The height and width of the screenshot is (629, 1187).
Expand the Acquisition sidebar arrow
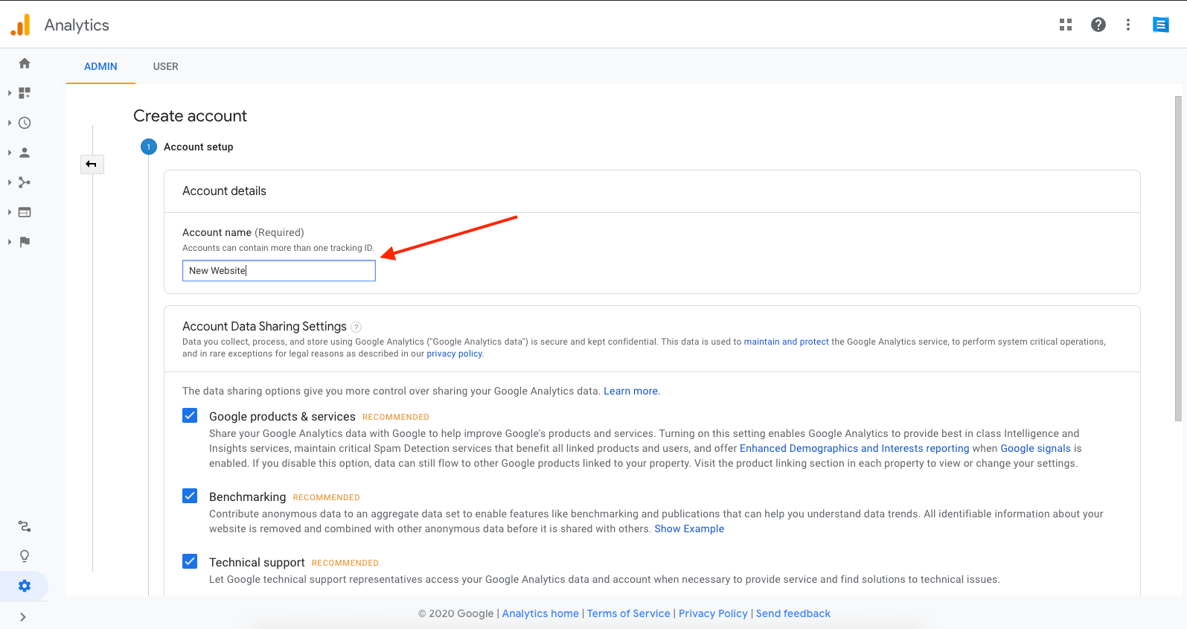click(10, 182)
